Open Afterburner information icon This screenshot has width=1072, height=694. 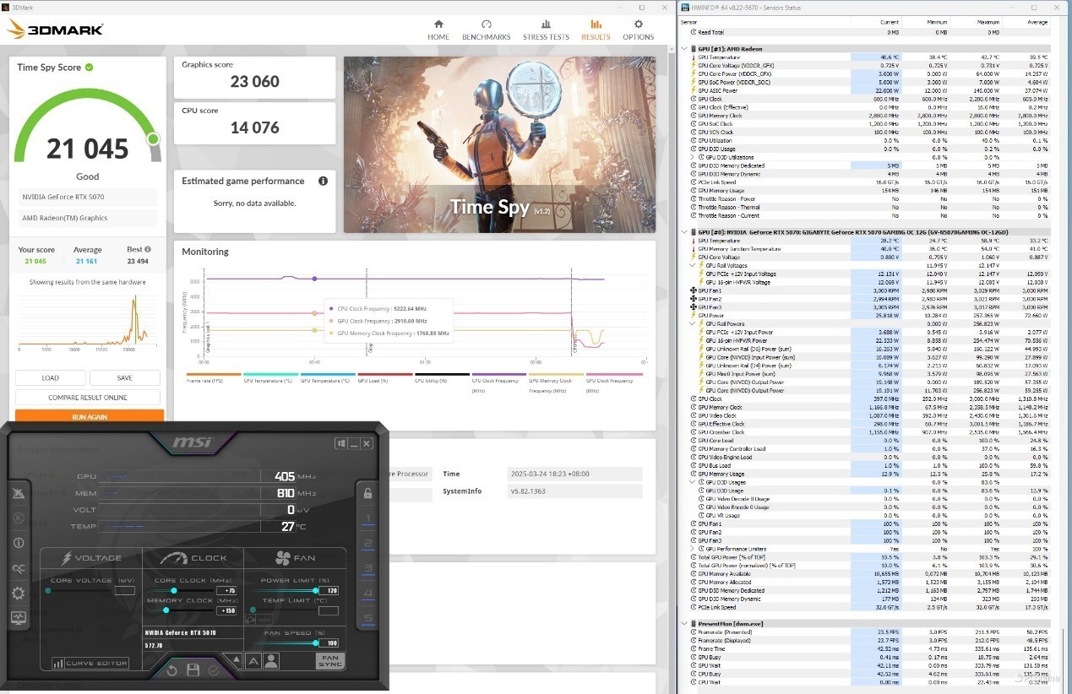[x=19, y=543]
